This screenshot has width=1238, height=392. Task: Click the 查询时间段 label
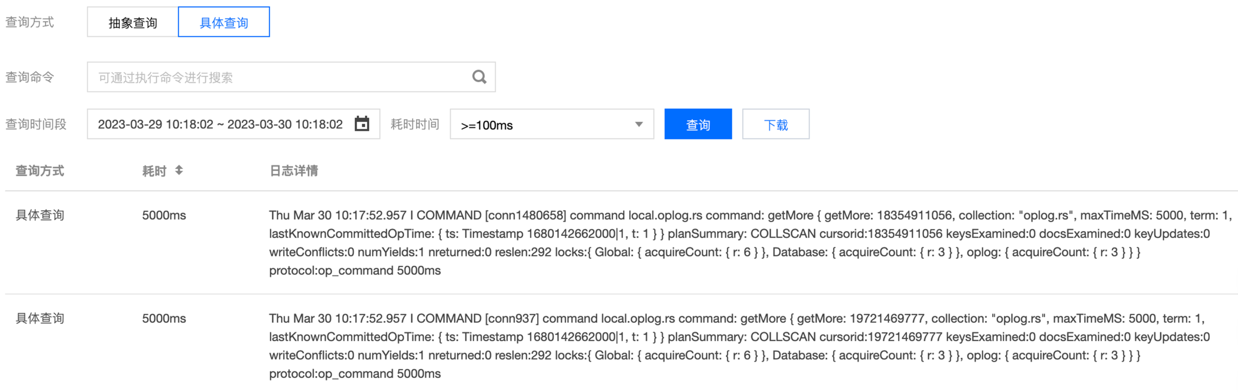click(x=36, y=124)
